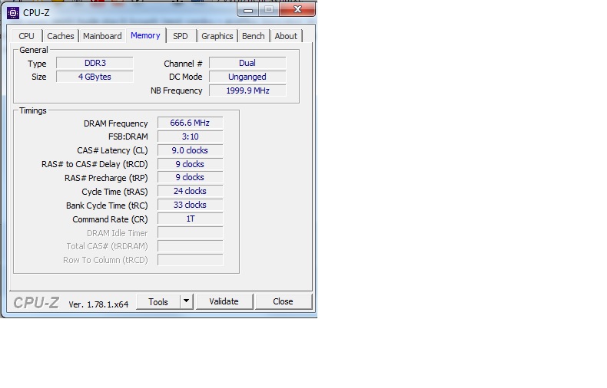Select the Mainboard tab
Screen dimensions: 607x388
[x=102, y=36]
